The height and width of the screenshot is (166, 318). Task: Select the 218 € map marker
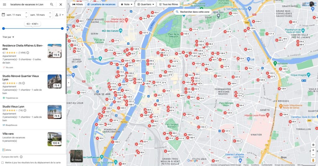(256, 21)
